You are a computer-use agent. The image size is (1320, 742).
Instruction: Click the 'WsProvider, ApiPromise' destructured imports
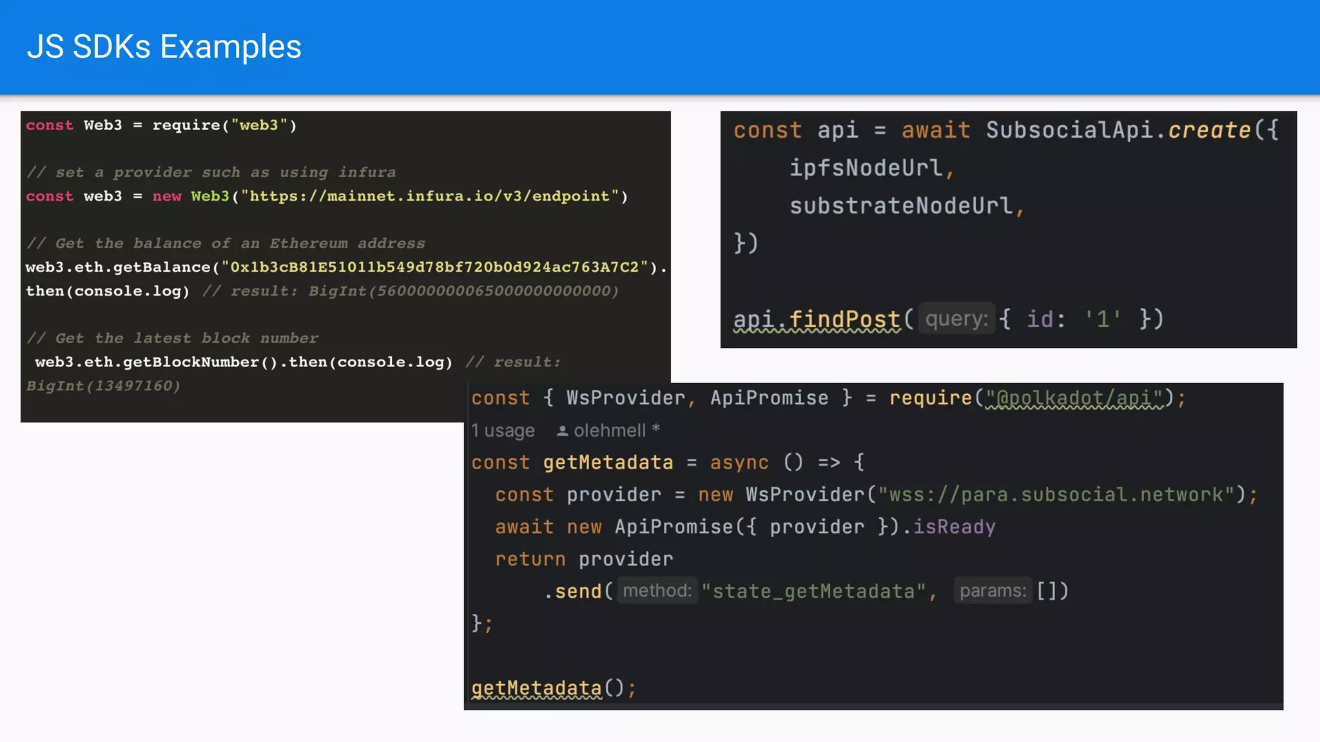click(697, 397)
